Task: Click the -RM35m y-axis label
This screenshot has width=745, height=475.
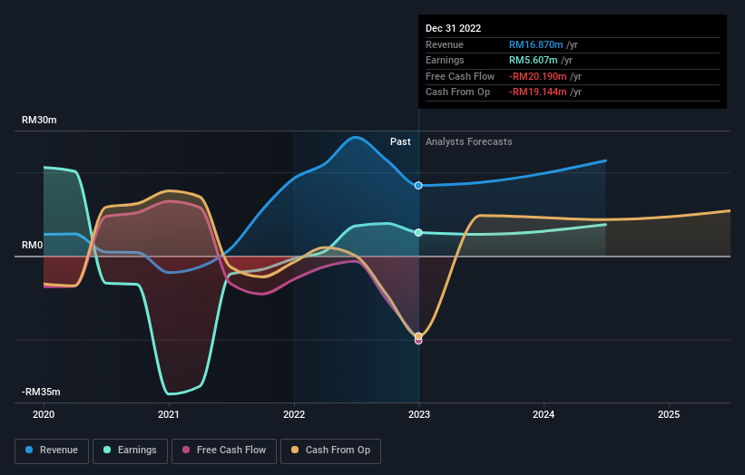Action: click(x=41, y=392)
